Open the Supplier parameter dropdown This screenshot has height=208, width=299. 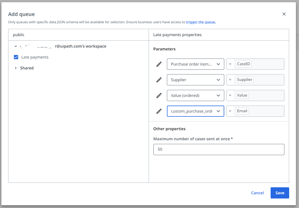195,80
